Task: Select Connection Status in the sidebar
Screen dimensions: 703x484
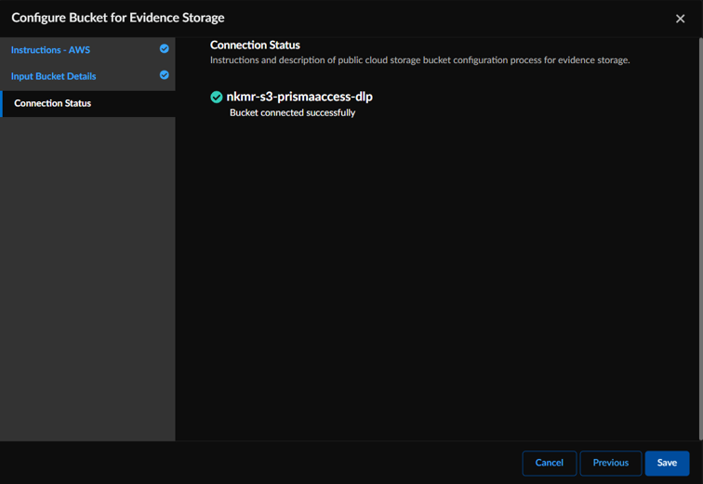Action: coord(53,103)
